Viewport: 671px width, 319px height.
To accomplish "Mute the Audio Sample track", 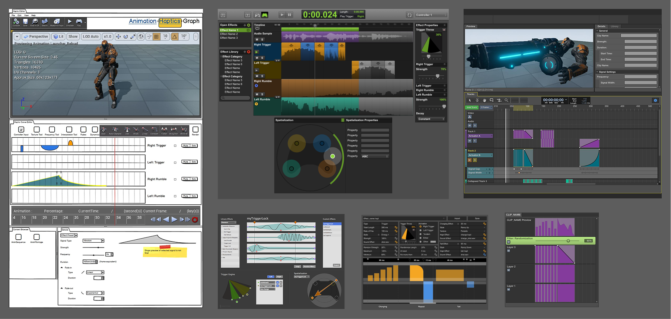I will [257, 39].
